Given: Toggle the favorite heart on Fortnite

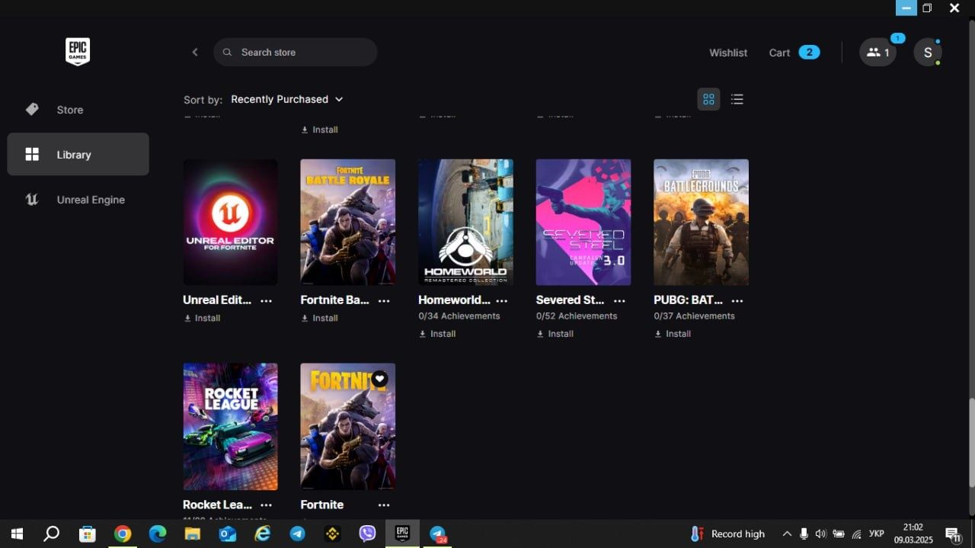Looking at the screenshot, I should [379, 379].
